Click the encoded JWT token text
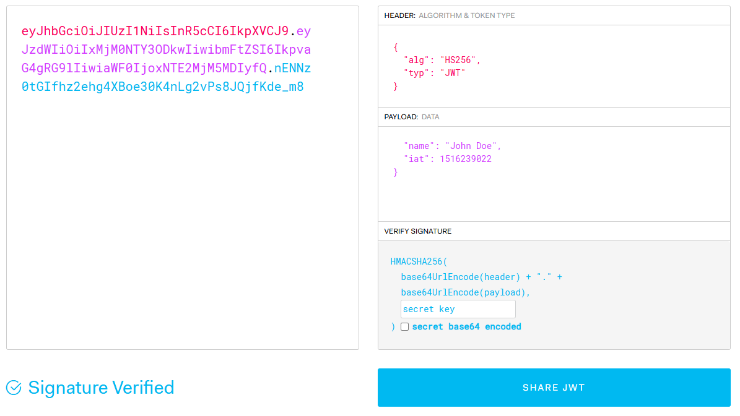The height and width of the screenshot is (416, 740). pos(167,59)
